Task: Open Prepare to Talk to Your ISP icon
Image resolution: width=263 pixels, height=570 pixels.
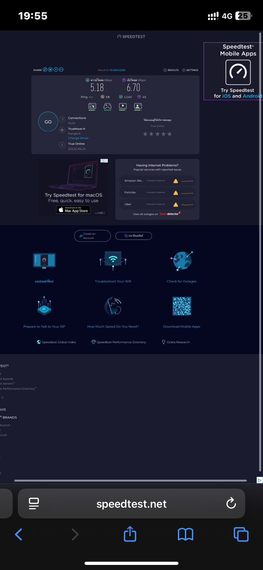Action: point(44,306)
